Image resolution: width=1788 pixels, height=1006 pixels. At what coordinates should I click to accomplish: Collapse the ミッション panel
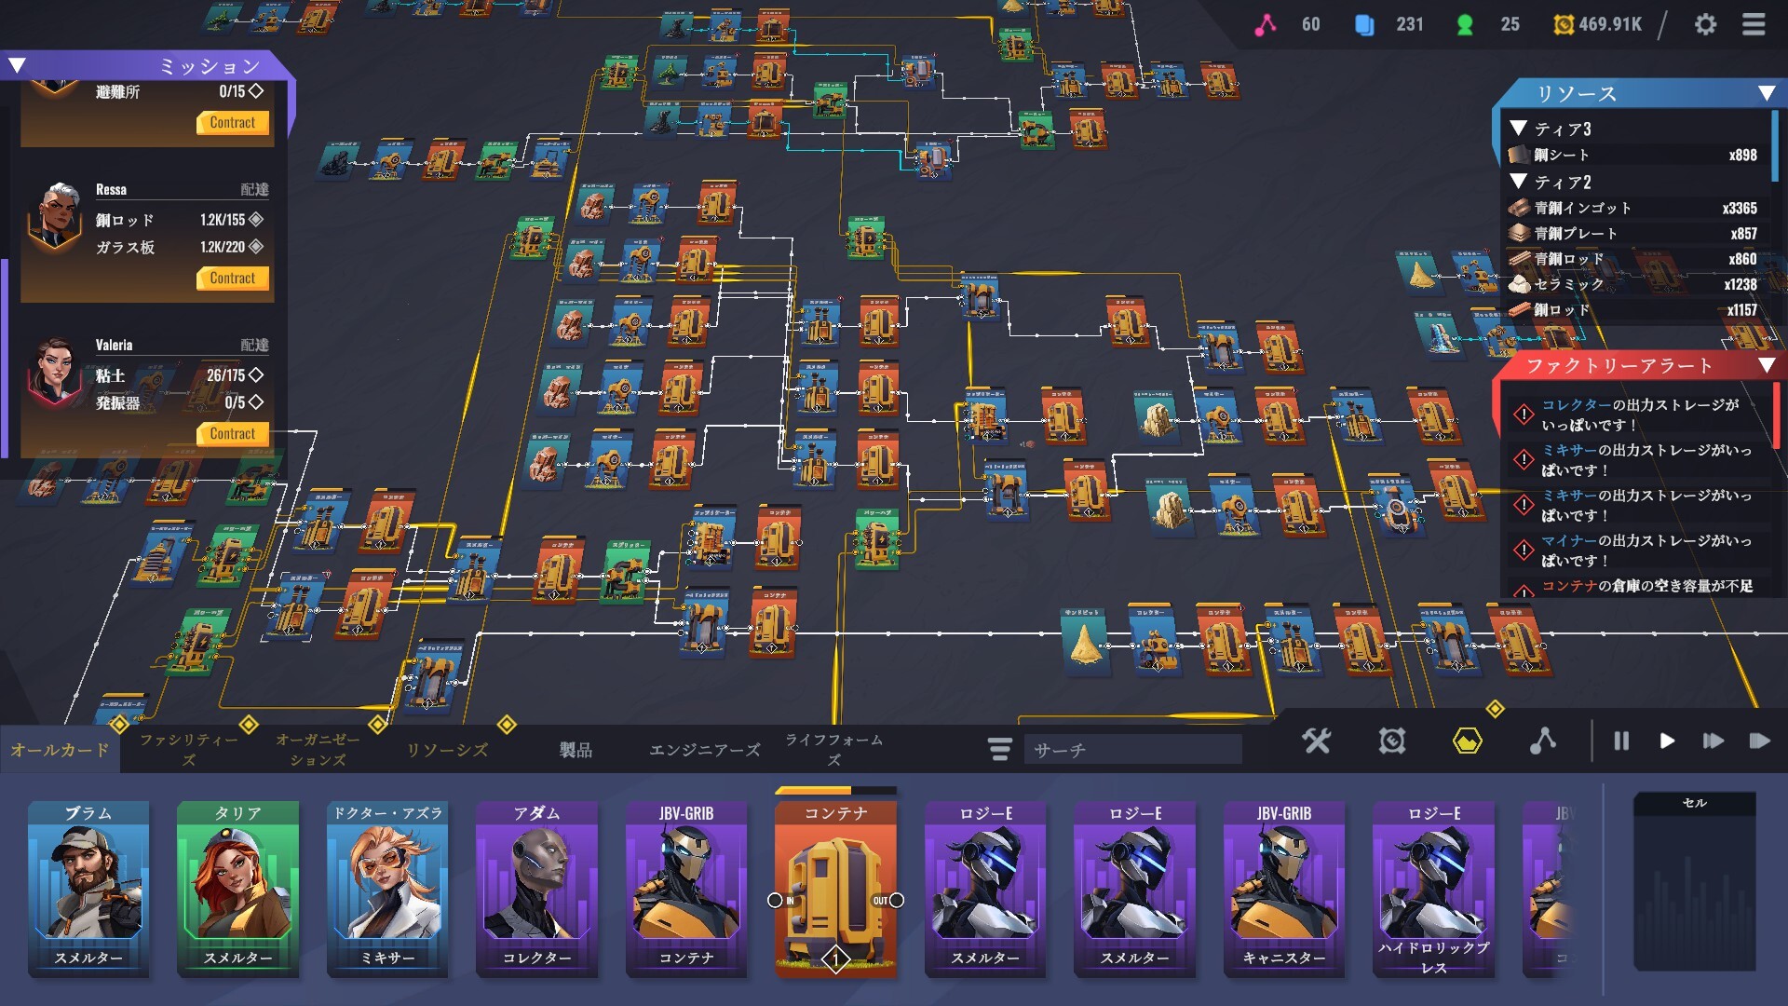(17, 65)
